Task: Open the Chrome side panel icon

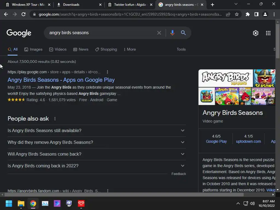Action: (x=256, y=14)
